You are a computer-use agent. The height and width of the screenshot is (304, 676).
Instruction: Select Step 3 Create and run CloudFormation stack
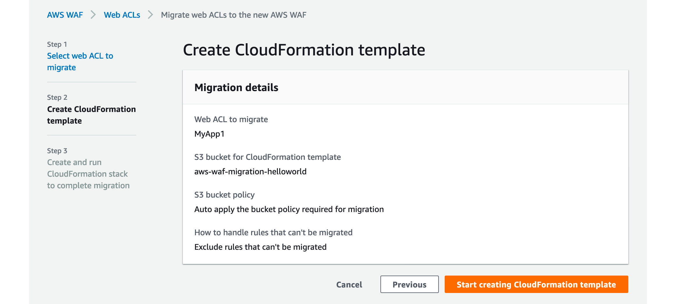(x=88, y=174)
